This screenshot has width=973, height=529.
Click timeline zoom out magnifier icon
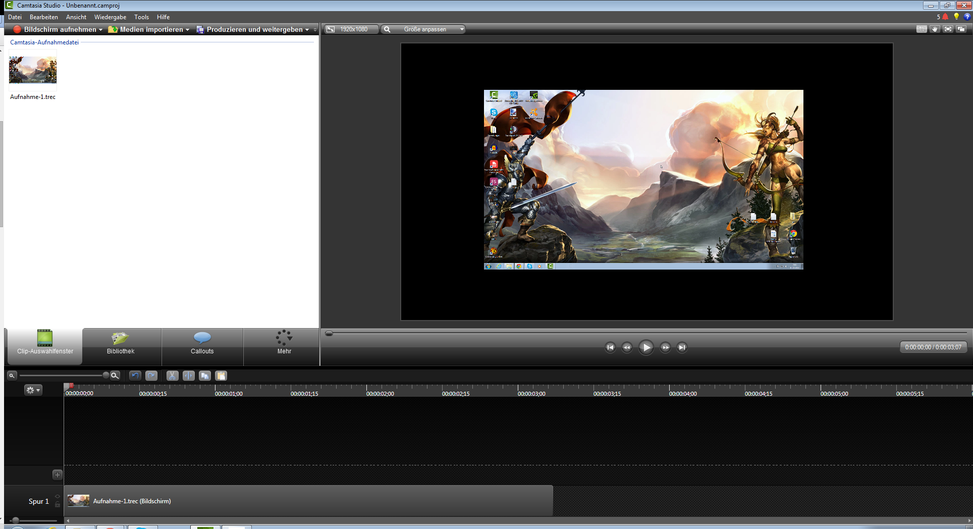12,376
